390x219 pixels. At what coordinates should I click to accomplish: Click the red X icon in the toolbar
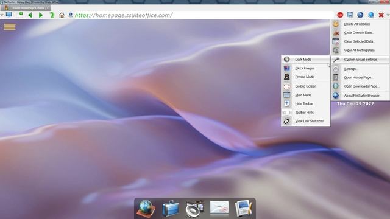pos(381,15)
